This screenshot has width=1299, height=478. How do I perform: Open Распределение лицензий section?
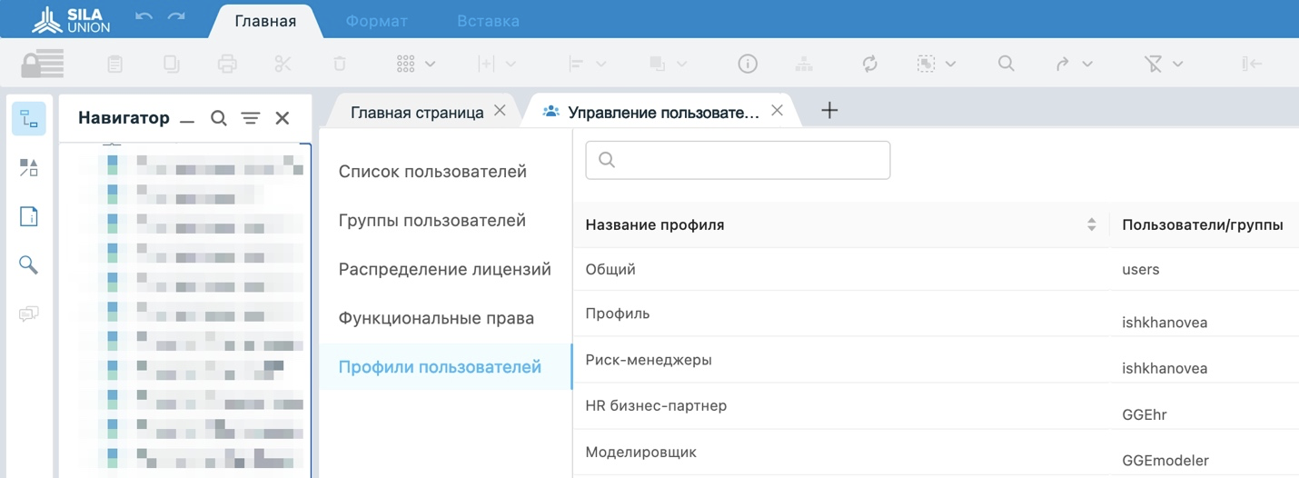[x=445, y=270]
